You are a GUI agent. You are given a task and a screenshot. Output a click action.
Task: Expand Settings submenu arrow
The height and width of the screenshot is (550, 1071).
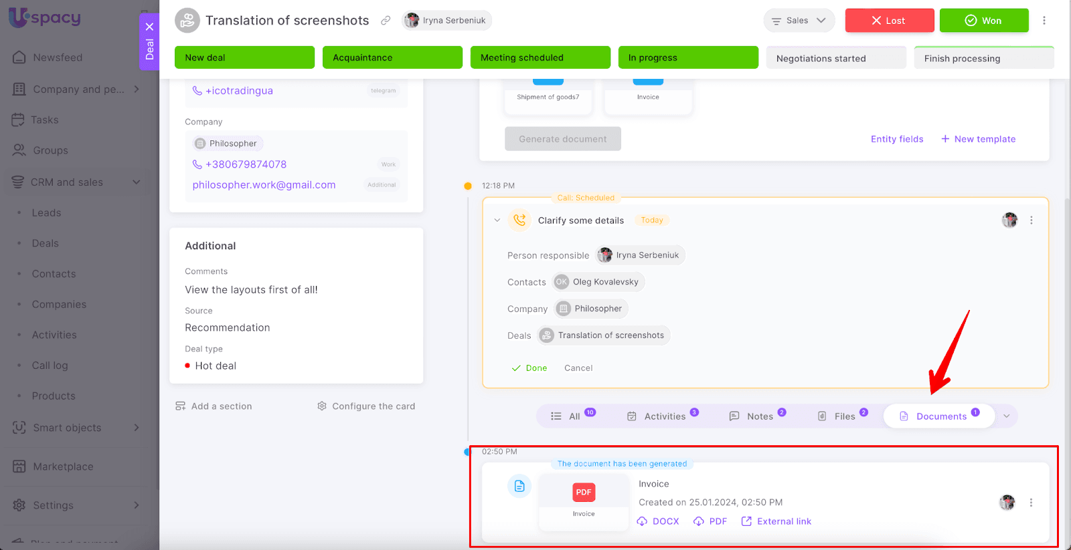click(x=137, y=505)
